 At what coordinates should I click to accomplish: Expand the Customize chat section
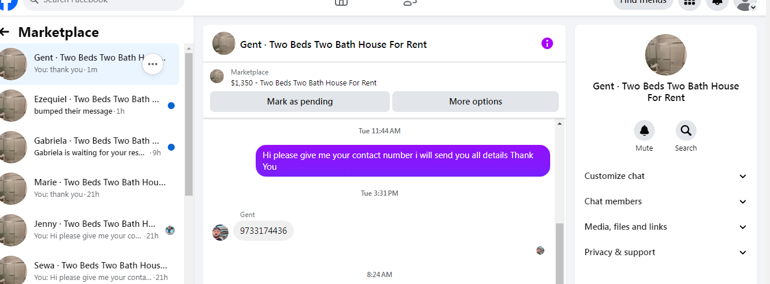[666, 176]
